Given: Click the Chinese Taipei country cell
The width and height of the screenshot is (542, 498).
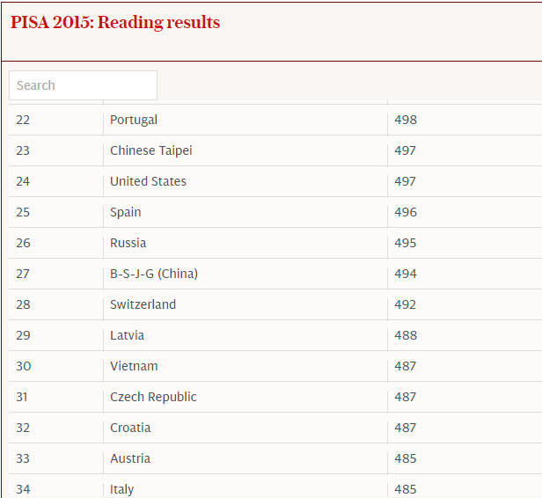Looking at the screenshot, I should click(150, 150).
